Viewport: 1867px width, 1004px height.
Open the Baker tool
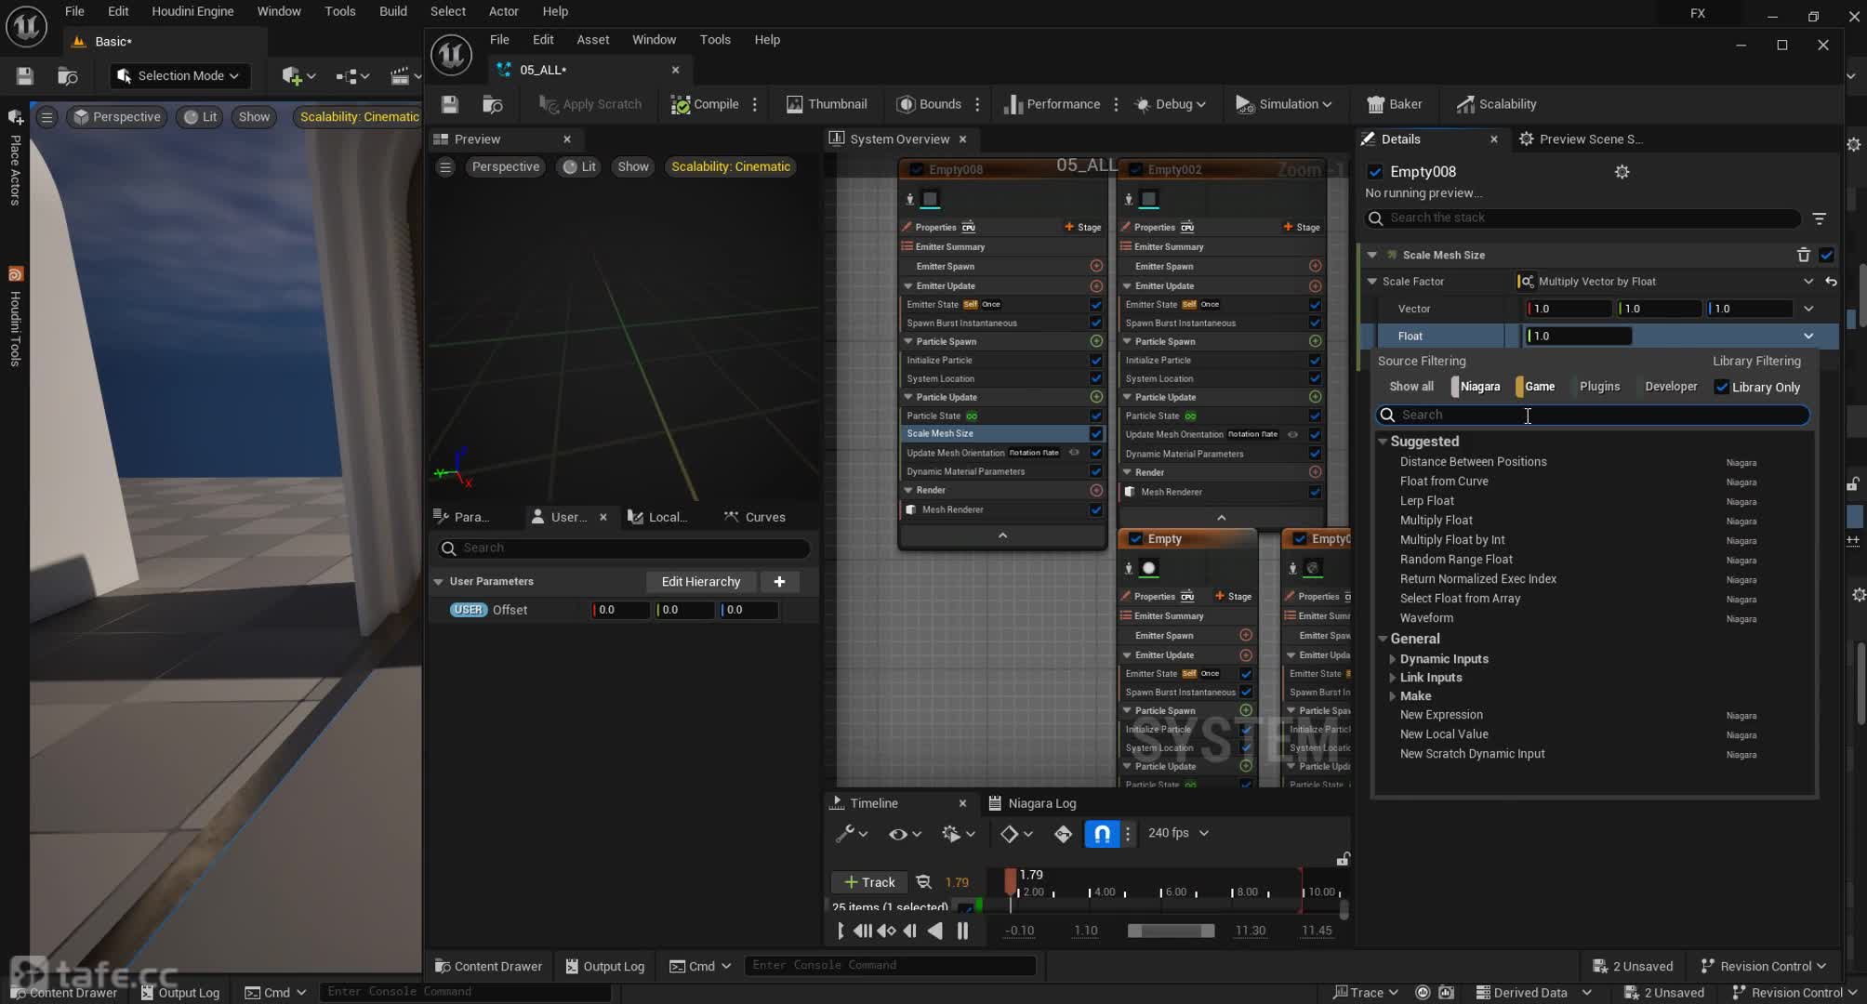point(1394,104)
